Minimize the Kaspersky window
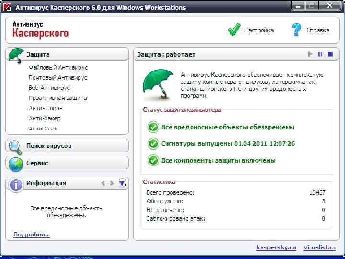 [x=298, y=6]
